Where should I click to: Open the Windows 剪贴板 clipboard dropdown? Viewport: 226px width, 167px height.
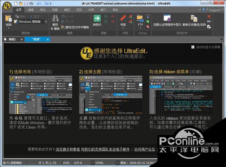[x=46, y=21]
